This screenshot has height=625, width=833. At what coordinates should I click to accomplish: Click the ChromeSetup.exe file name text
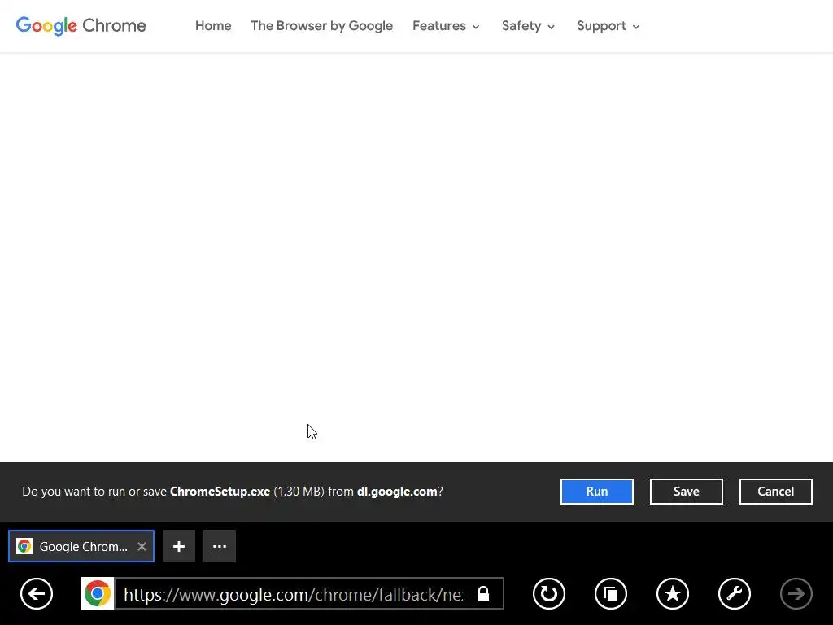[x=220, y=491]
